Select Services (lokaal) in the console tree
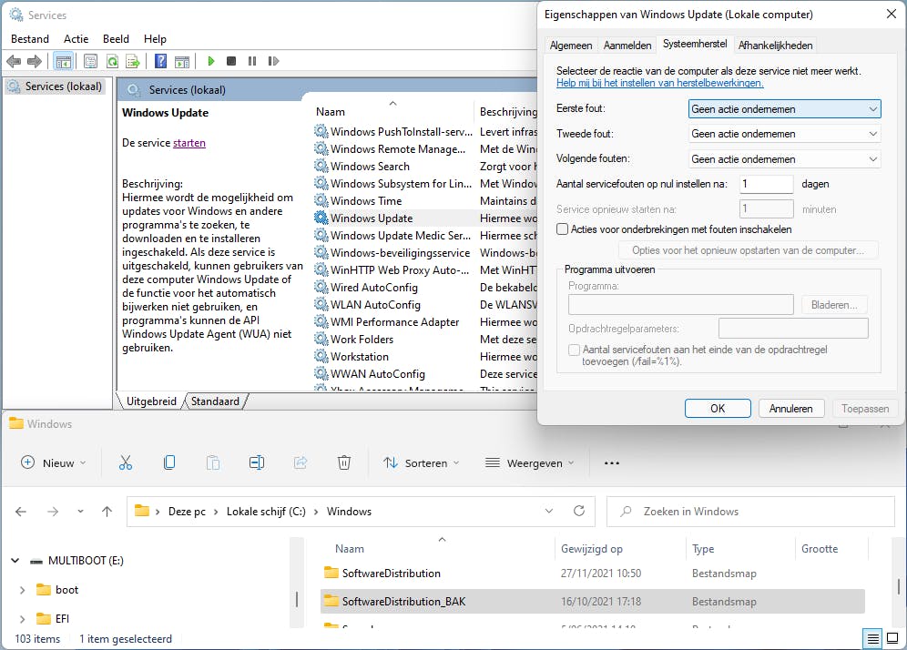Screen dimensions: 907x650 click(x=56, y=86)
